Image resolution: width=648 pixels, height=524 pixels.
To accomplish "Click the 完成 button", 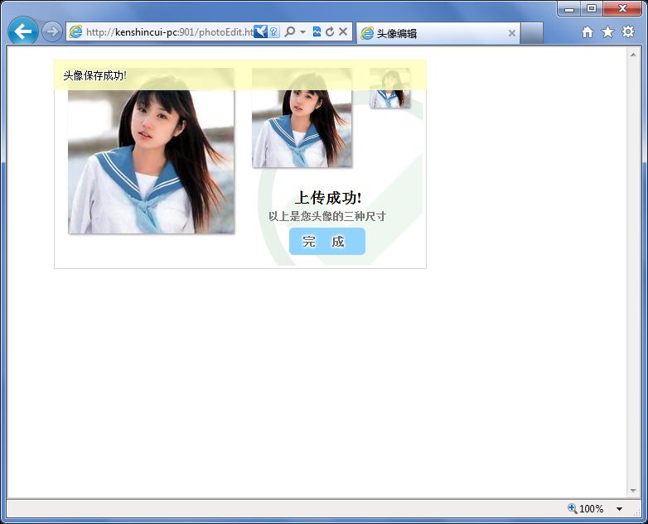I will [326, 242].
